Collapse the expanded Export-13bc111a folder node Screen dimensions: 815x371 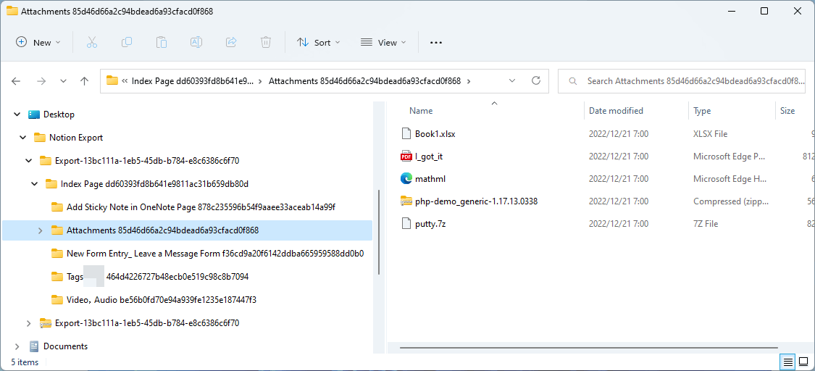28,161
